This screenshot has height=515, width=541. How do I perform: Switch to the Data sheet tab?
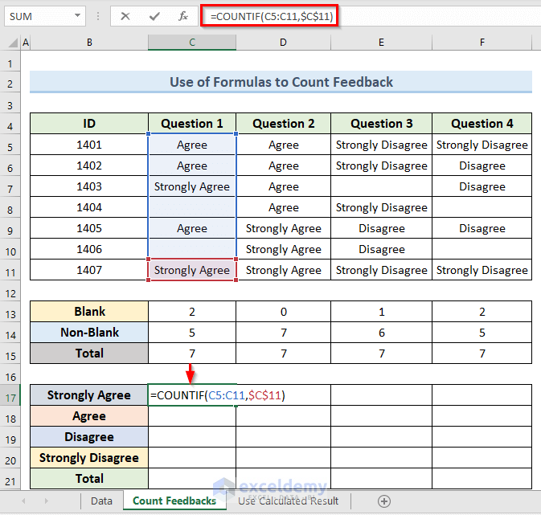pyautogui.click(x=101, y=501)
